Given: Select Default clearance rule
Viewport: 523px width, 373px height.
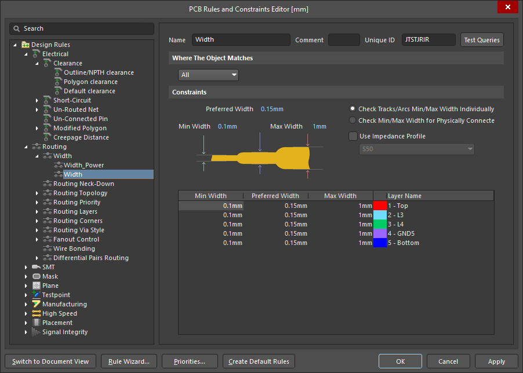Looking at the screenshot, I should pyautogui.click(x=89, y=91).
